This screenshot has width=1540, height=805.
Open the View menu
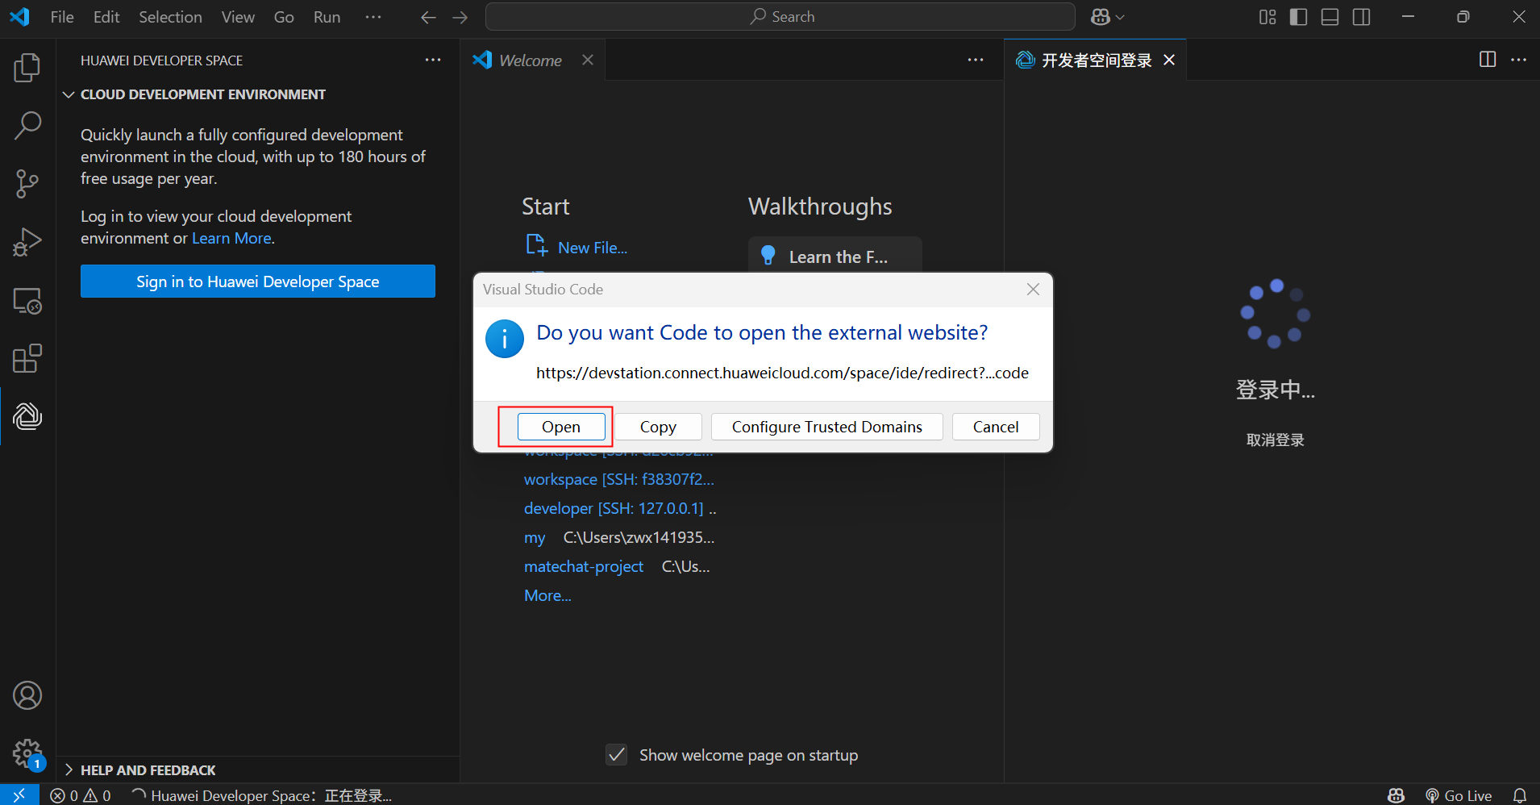(x=238, y=17)
